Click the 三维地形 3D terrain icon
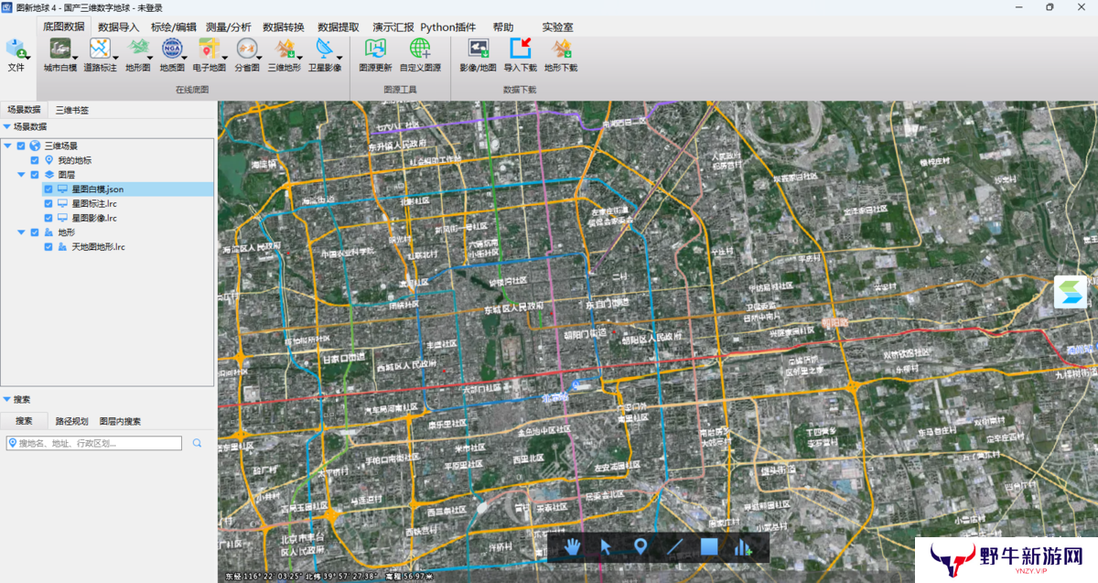 coord(284,49)
